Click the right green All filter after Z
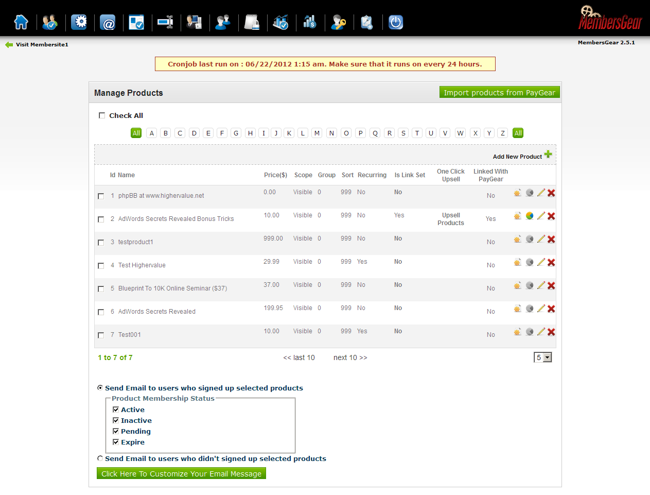 coord(518,133)
